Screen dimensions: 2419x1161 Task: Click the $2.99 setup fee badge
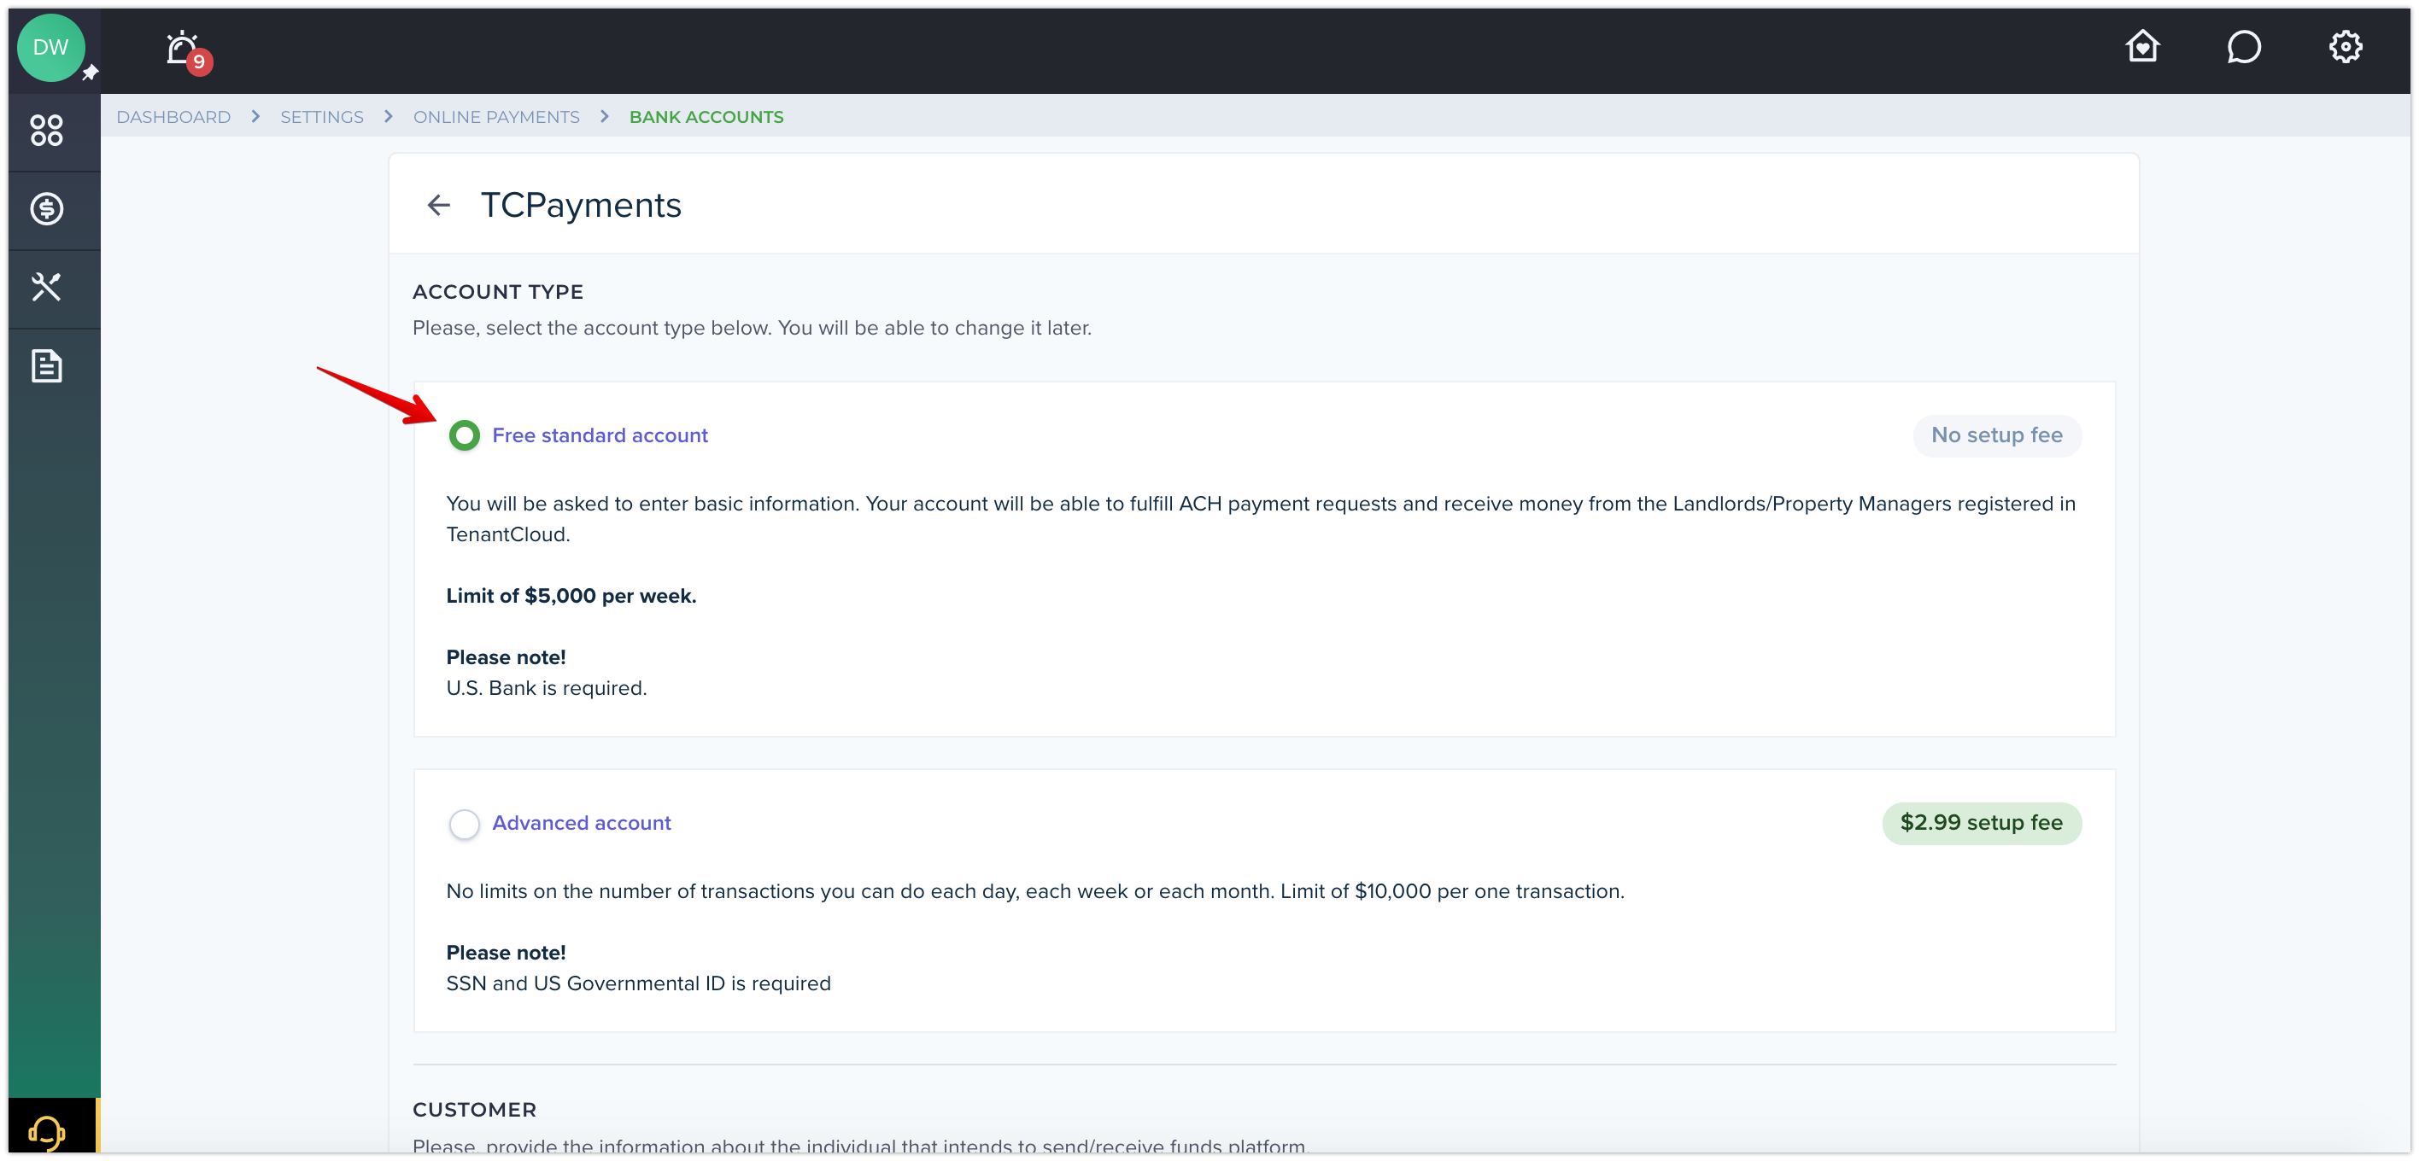click(x=1982, y=823)
